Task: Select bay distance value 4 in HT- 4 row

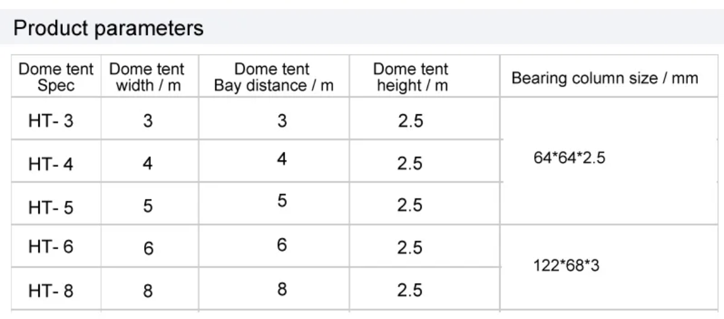Action: (282, 159)
